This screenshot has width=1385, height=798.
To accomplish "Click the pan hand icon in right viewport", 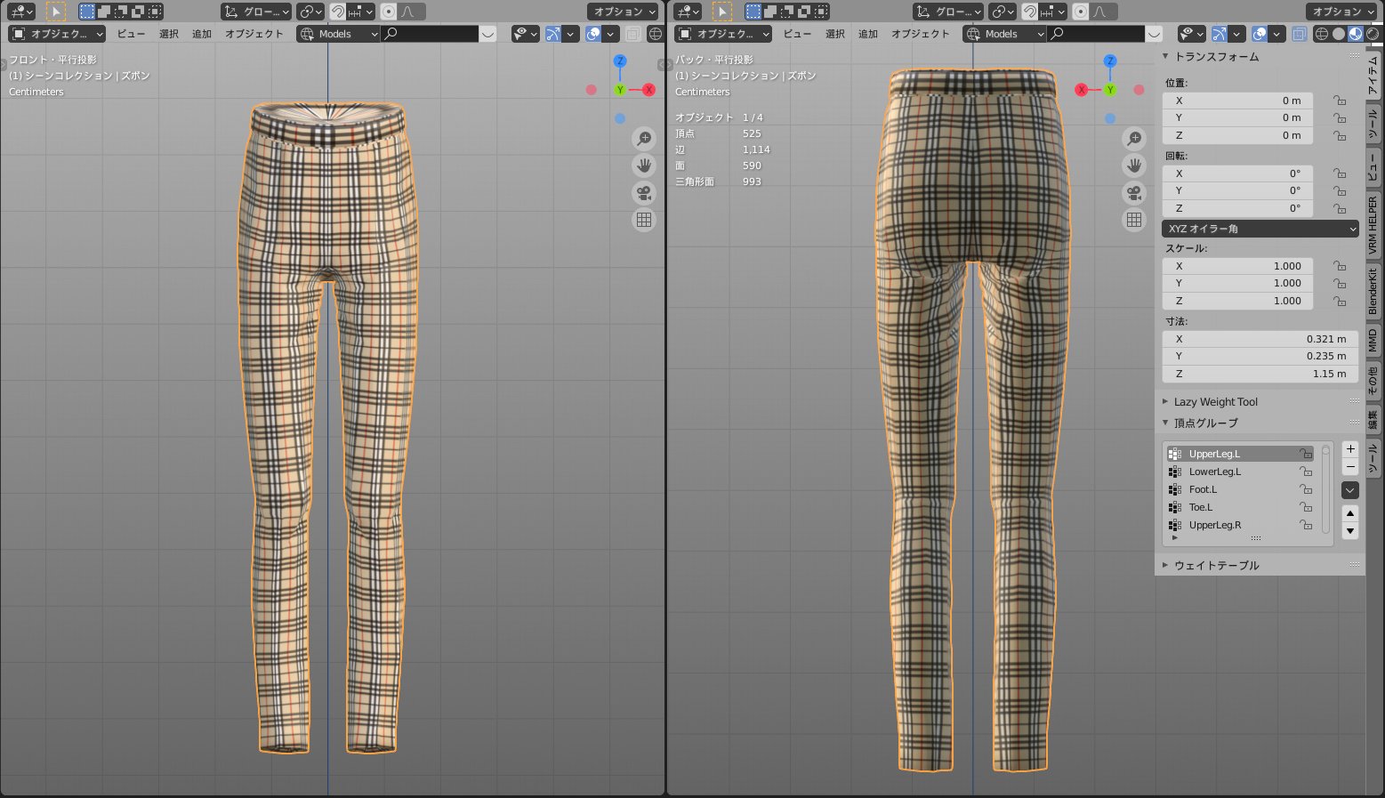I will pos(1134,165).
